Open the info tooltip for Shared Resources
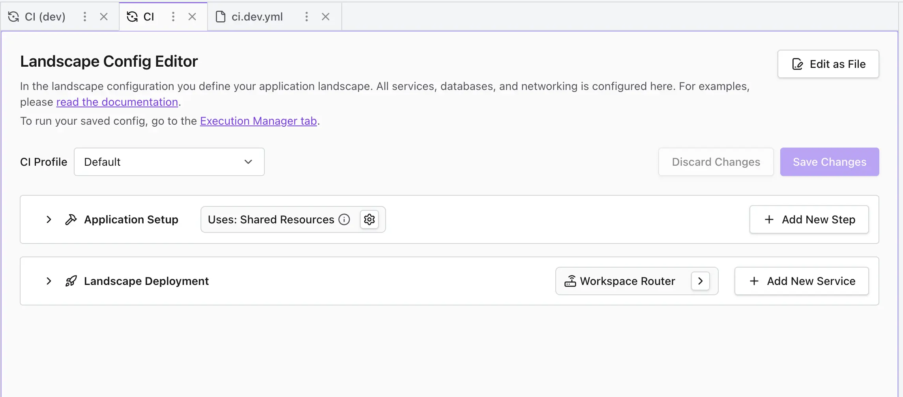This screenshot has height=397, width=903. pos(344,219)
